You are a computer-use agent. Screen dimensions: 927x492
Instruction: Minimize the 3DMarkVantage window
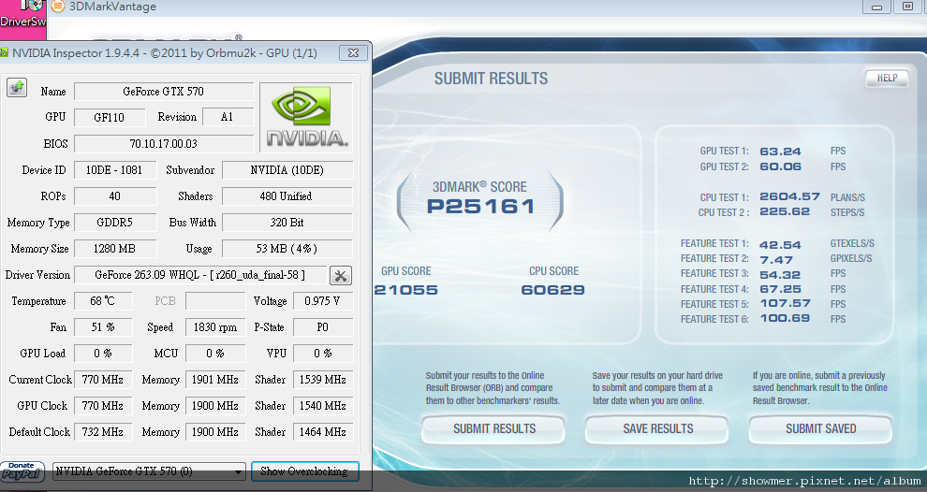[x=876, y=7]
